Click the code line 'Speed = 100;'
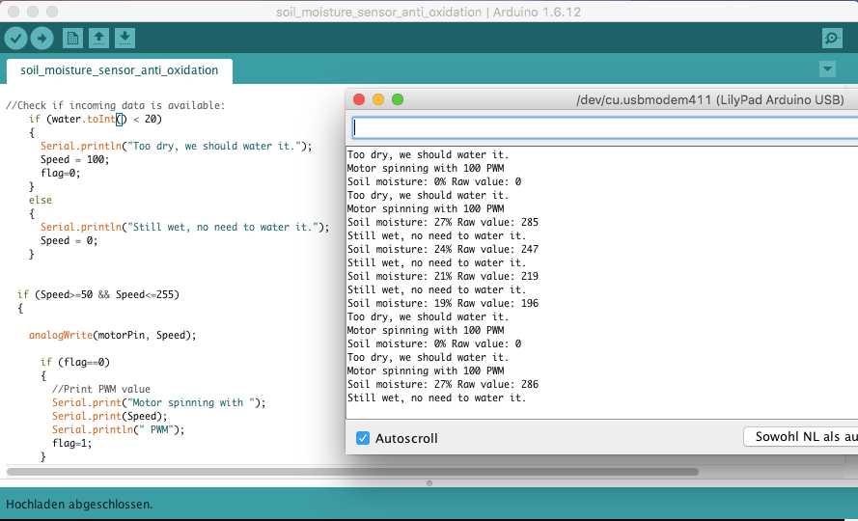Image resolution: width=858 pixels, height=521 pixels. click(75, 160)
